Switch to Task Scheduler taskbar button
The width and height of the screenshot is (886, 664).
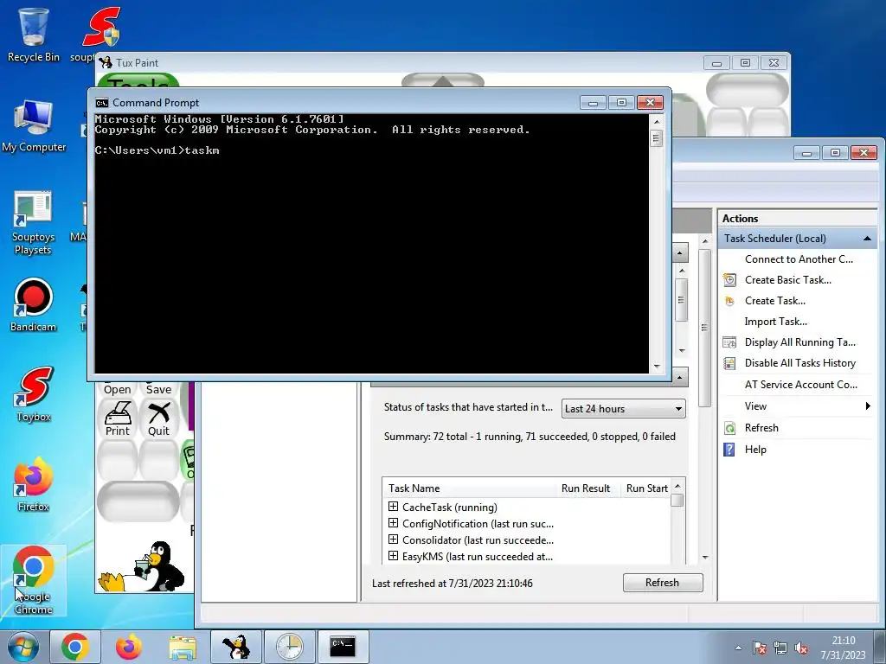click(x=289, y=647)
